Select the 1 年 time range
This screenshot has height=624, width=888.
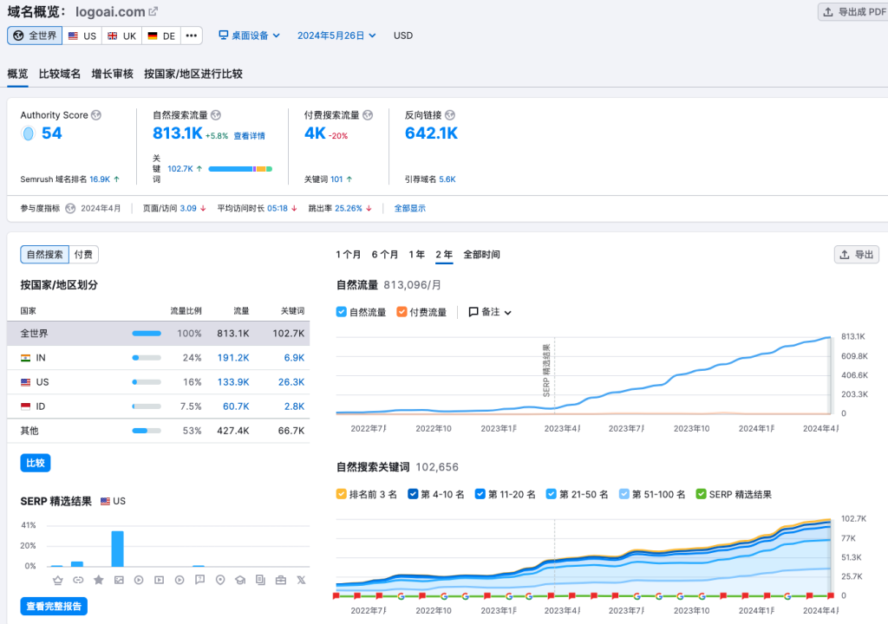(x=417, y=255)
